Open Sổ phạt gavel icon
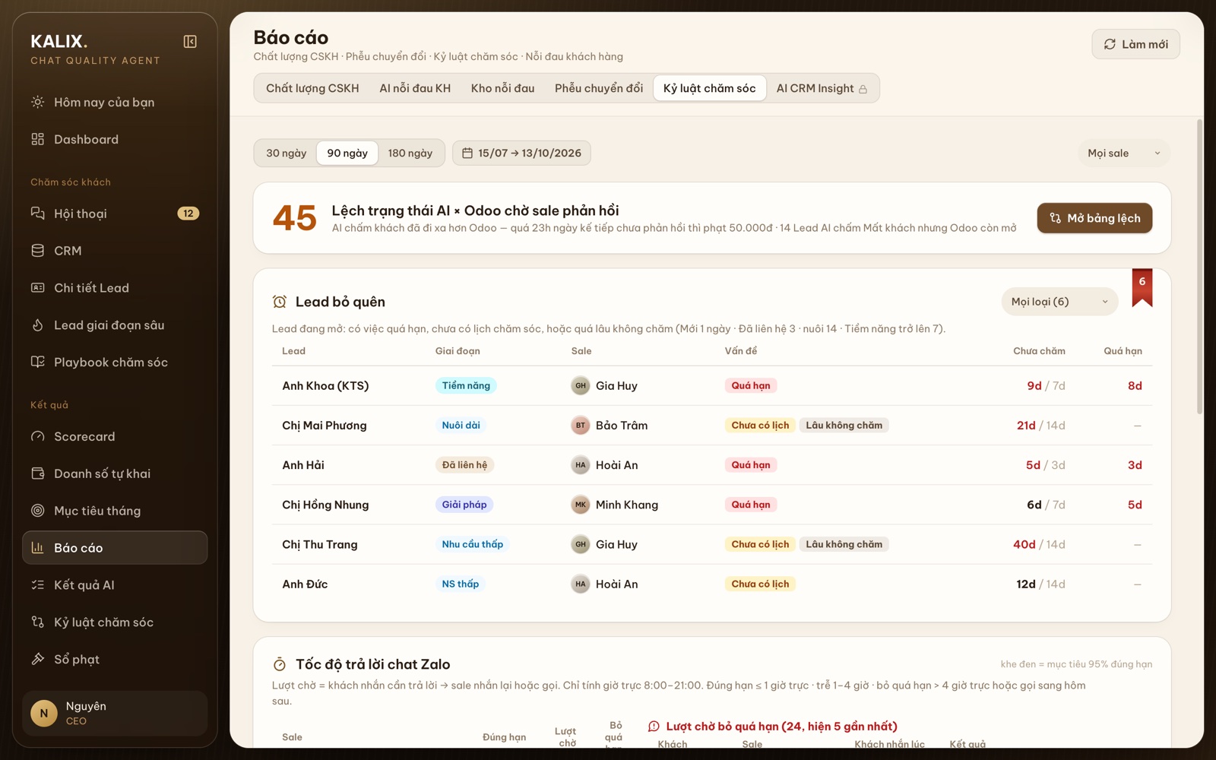Image resolution: width=1216 pixels, height=760 pixels. coord(37,660)
